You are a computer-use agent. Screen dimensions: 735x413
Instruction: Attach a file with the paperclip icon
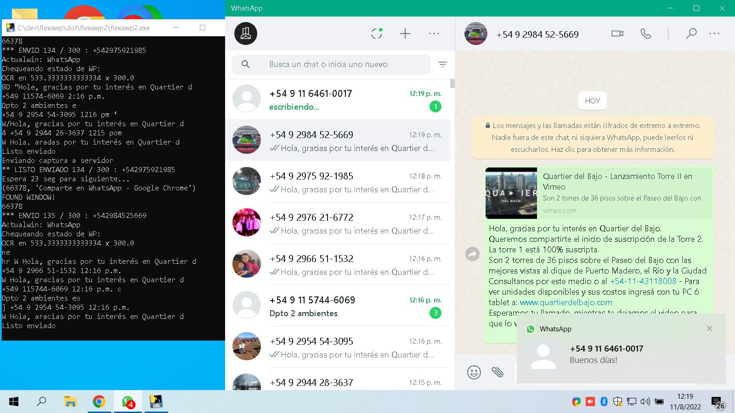coord(498,372)
